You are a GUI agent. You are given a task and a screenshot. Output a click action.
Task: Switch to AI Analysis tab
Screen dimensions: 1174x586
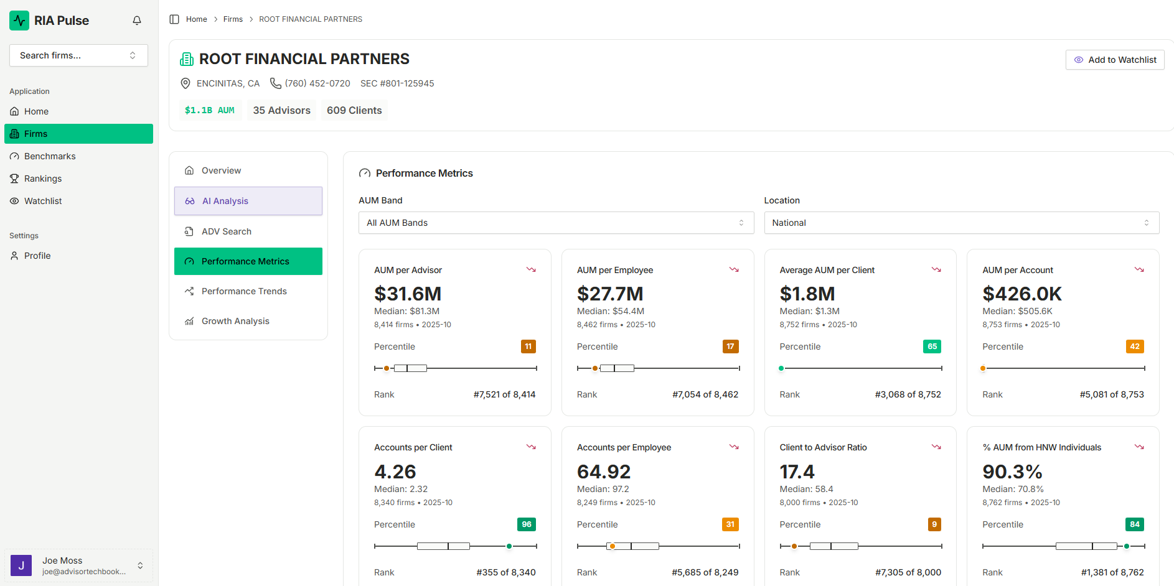coord(248,201)
